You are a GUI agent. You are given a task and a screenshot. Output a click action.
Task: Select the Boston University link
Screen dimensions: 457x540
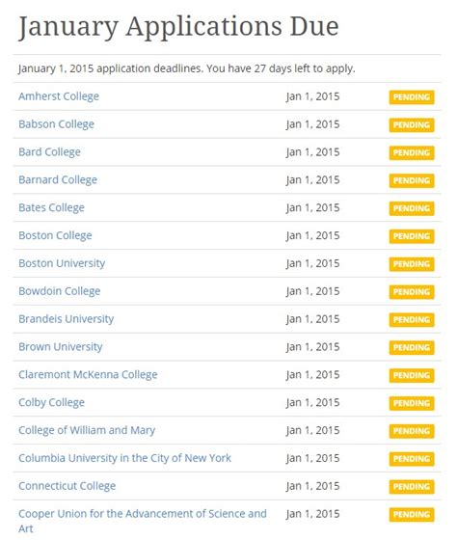(x=62, y=263)
